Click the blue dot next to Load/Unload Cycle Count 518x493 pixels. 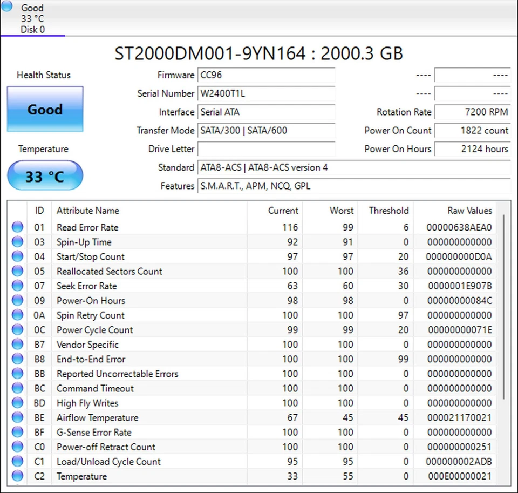(18, 461)
